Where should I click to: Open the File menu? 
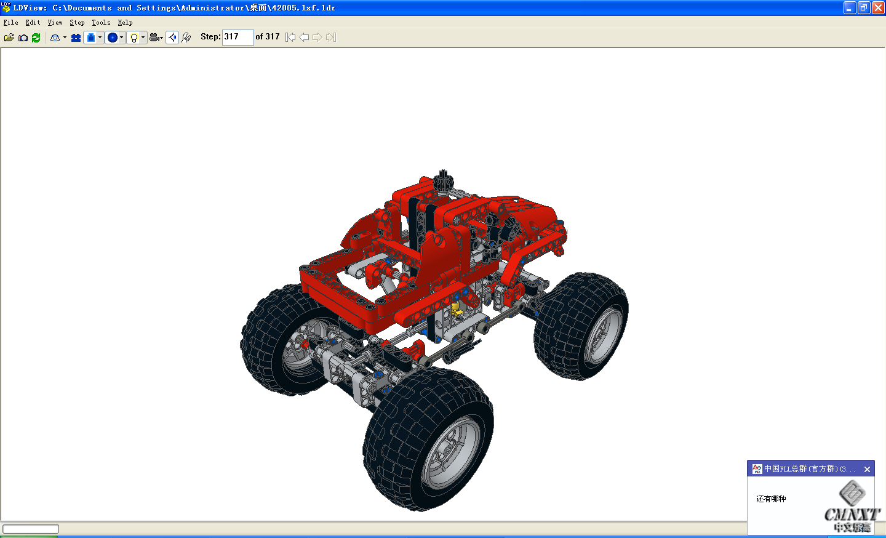pyautogui.click(x=10, y=22)
